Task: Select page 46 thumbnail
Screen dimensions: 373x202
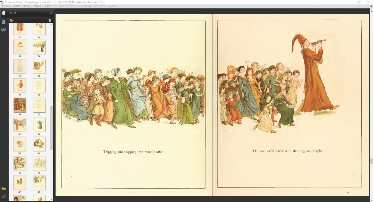Action: click(x=39, y=163)
